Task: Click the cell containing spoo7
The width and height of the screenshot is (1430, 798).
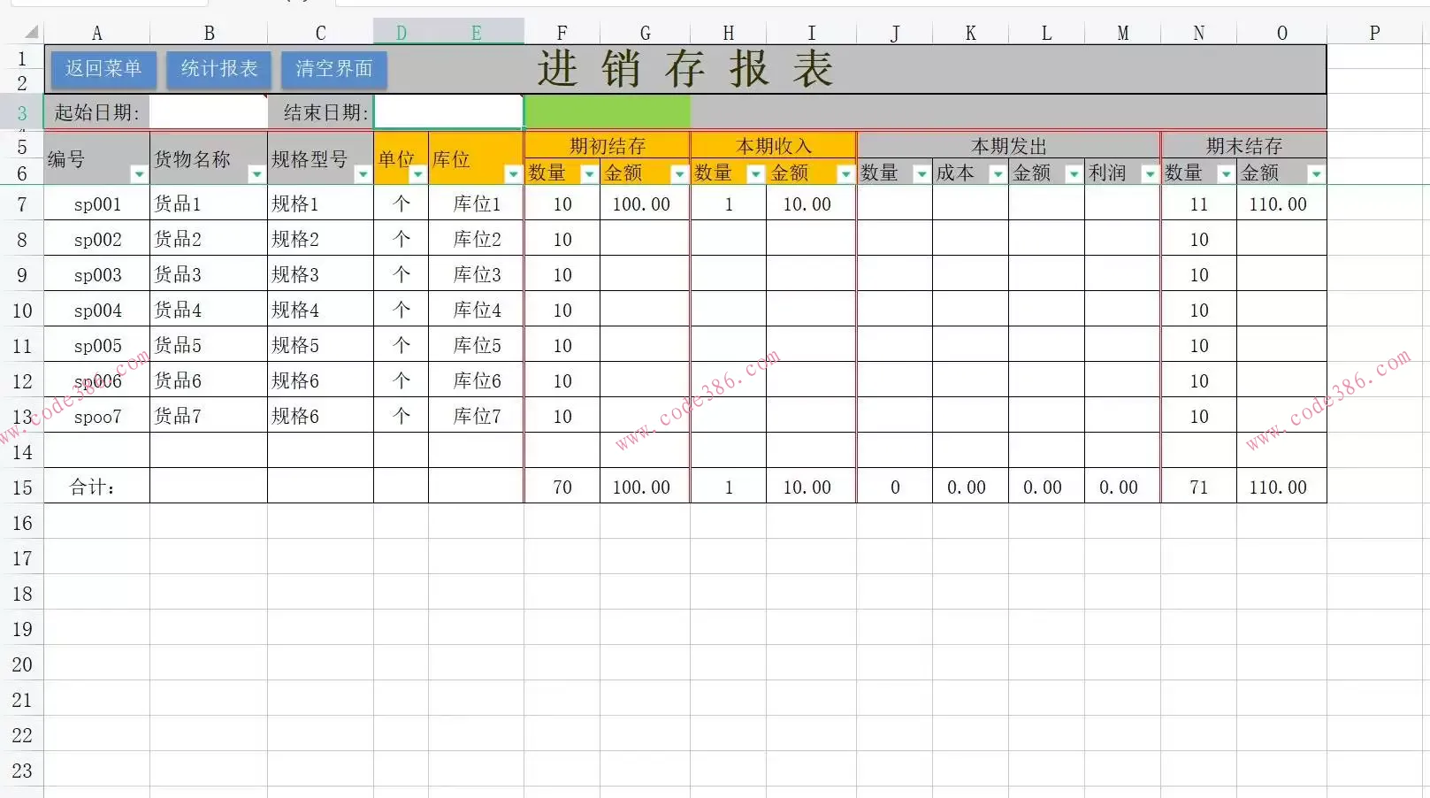Action: (x=97, y=417)
